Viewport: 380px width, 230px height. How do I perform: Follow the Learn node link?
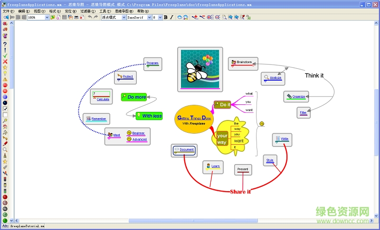tap(216, 166)
